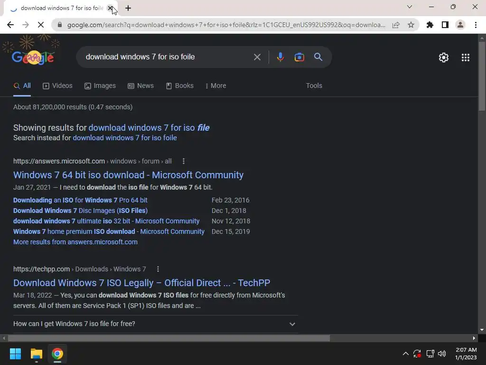Click in the Google search box
The image size is (486, 365).
(x=168, y=57)
